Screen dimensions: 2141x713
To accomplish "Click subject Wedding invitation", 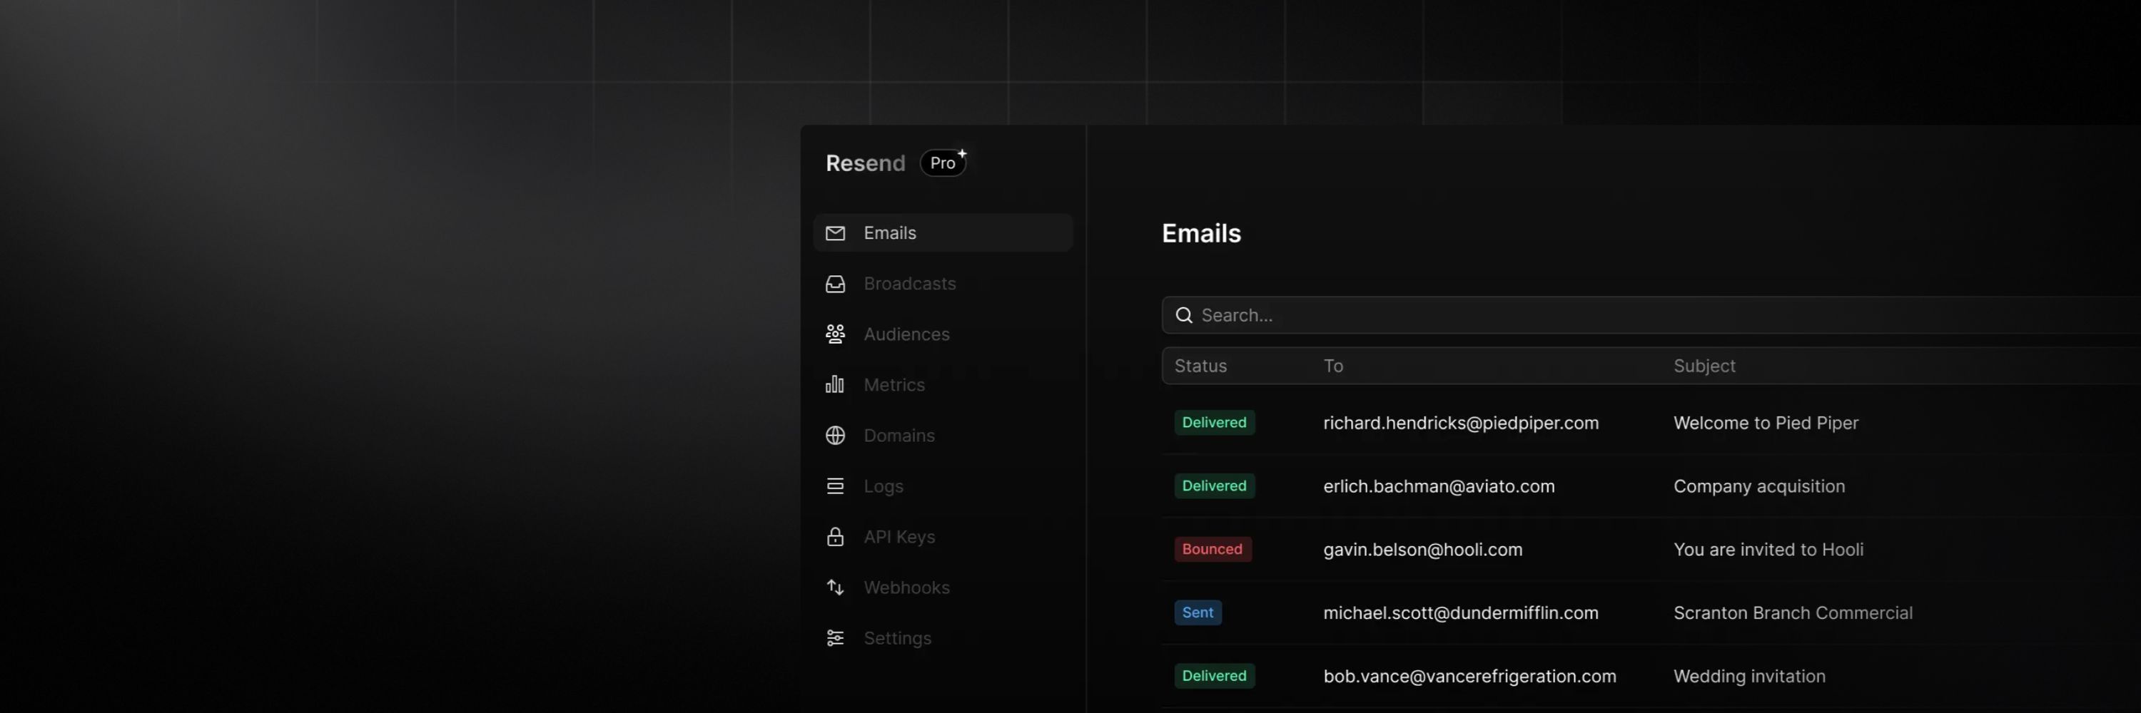I will [1749, 677].
